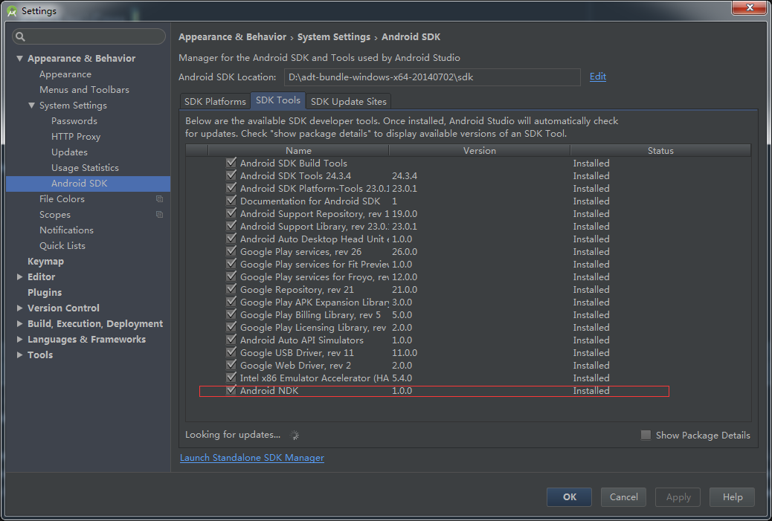Select the SDK Tools tab
Screen dimensions: 772x521
[278, 100]
